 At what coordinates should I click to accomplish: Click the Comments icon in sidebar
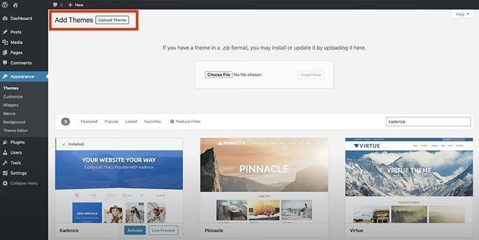[5, 63]
